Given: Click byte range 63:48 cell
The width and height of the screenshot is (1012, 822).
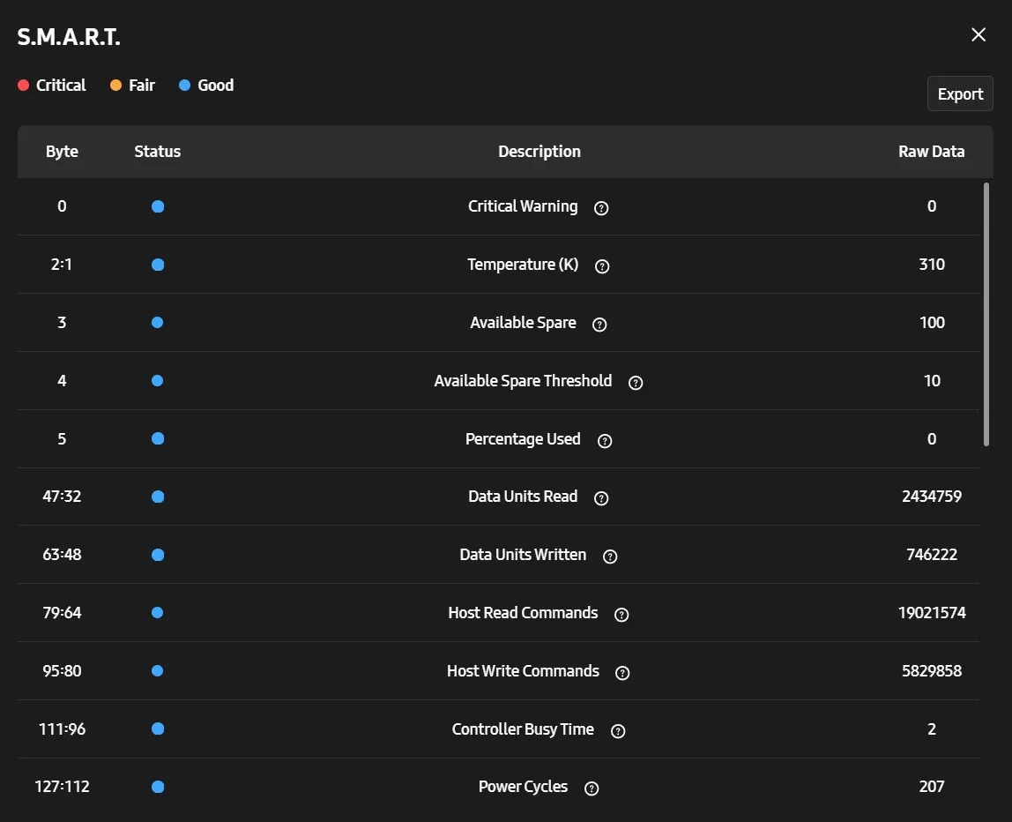Looking at the screenshot, I should coord(62,554).
